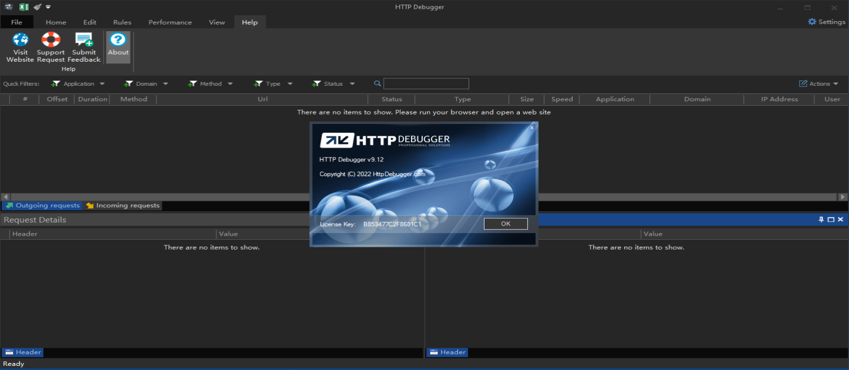Screen dimensions: 849x370
Task: Switch to the Performance ribbon tab
Action: coord(170,22)
